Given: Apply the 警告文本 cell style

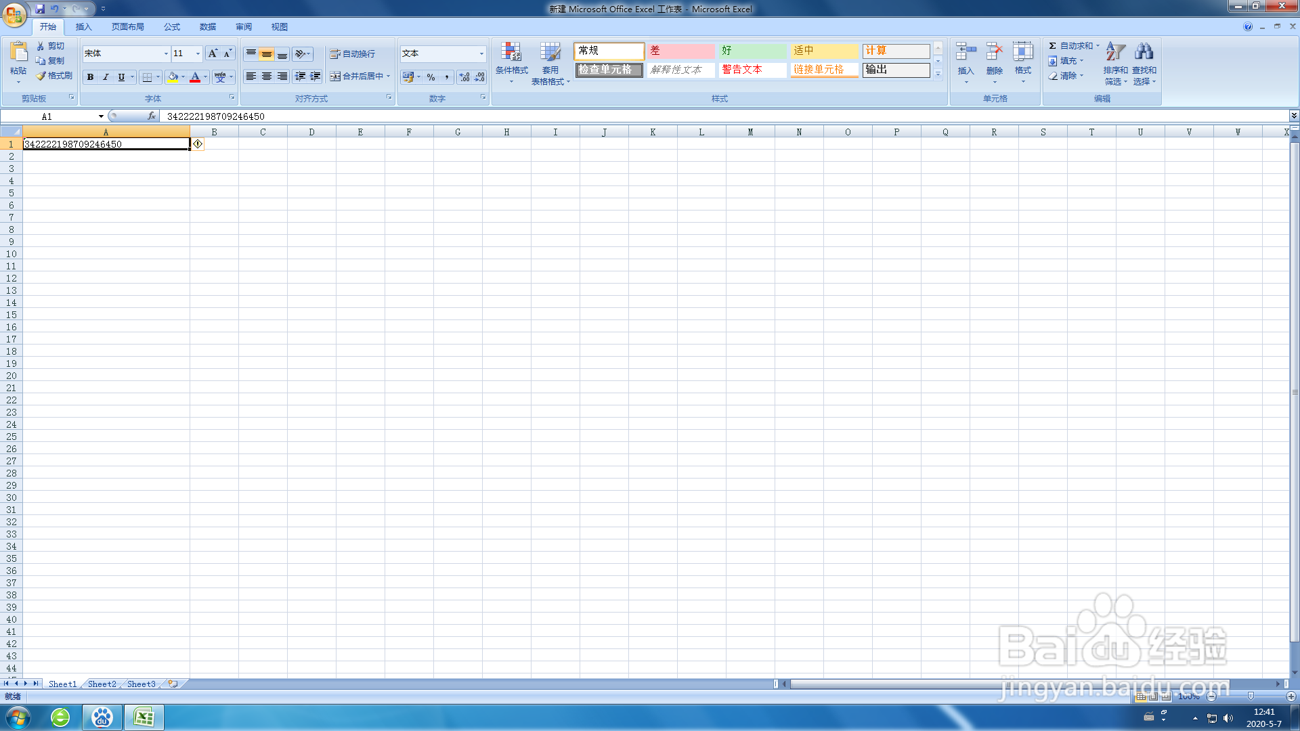Looking at the screenshot, I should pos(752,70).
